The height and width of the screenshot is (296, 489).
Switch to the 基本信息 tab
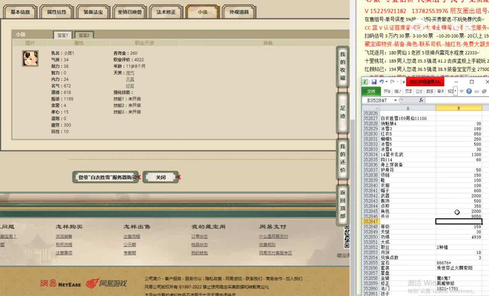(x=19, y=12)
